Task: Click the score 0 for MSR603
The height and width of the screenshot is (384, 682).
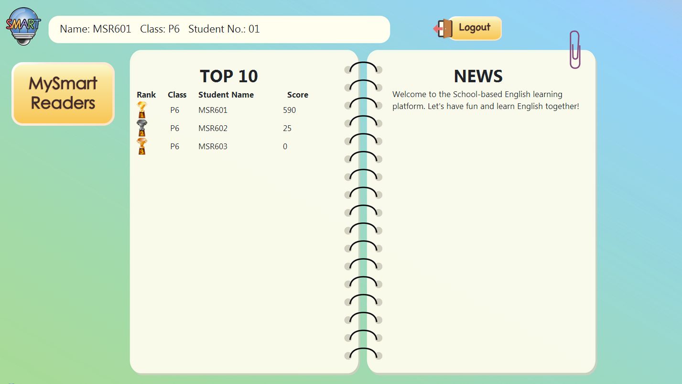Action: (x=285, y=146)
